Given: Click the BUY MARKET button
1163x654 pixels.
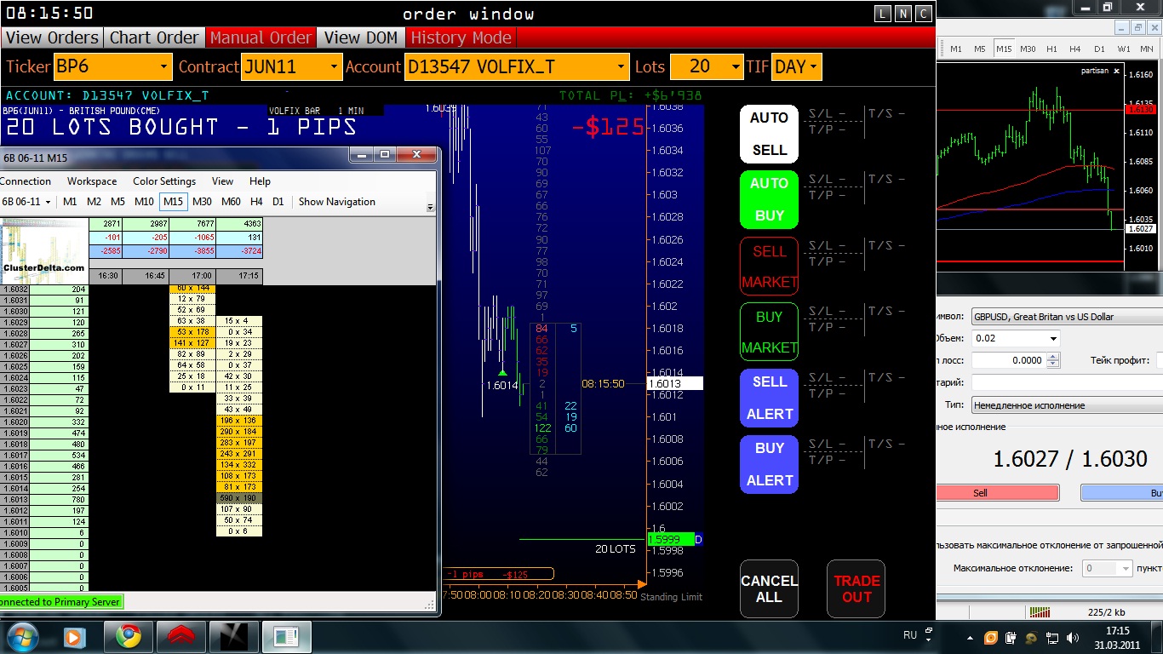Looking at the screenshot, I should pos(769,332).
